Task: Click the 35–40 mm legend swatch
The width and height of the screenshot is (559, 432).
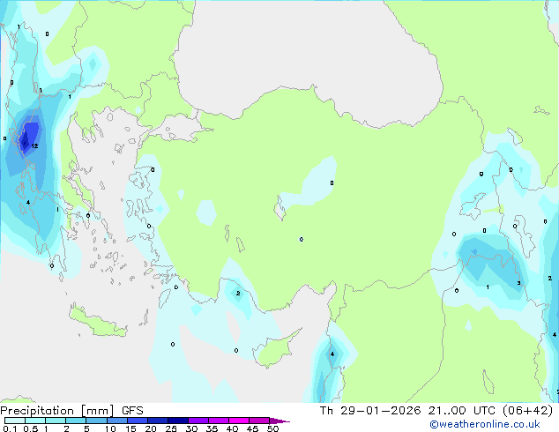Action: click(219, 421)
